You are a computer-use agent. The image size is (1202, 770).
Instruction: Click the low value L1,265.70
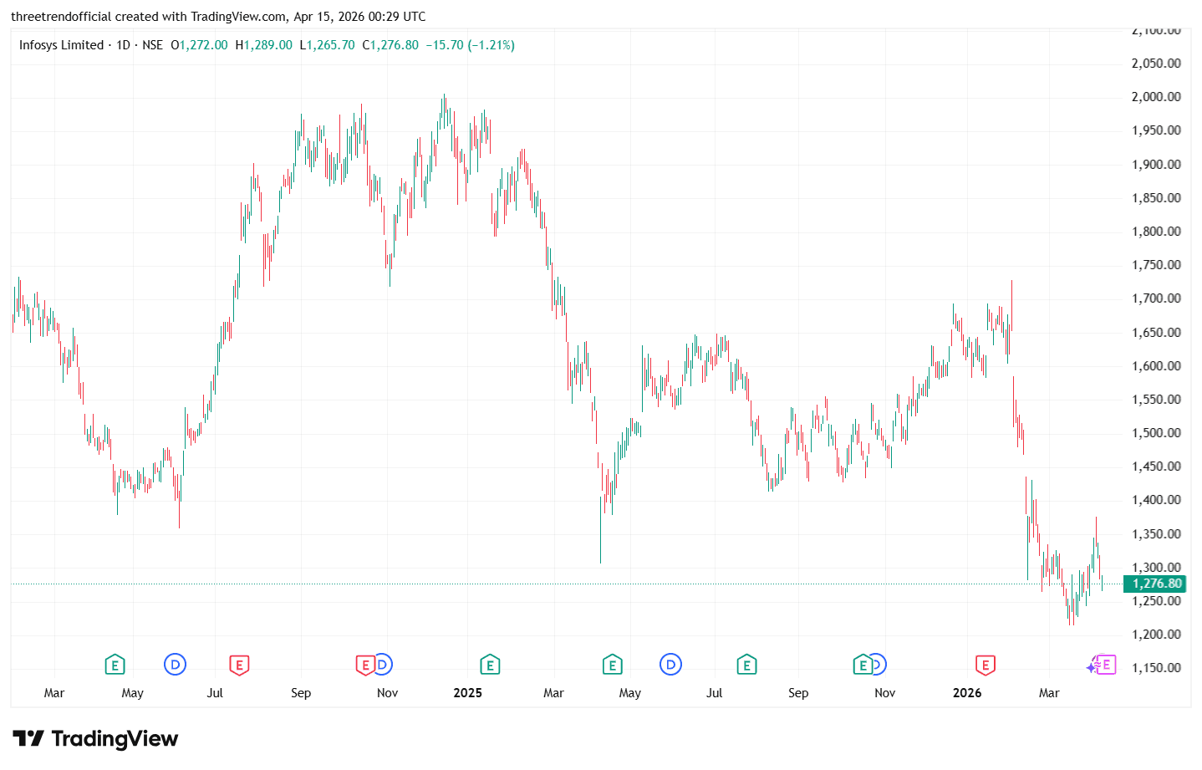(328, 45)
